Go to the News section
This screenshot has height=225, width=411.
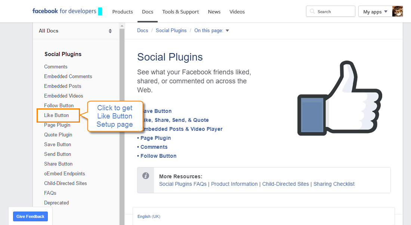[x=214, y=12]
